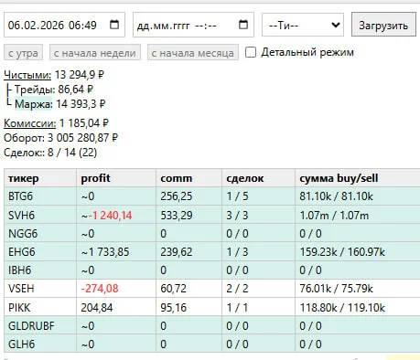This screenshot has height=360, width=420.
Task: Click the 2 / 2 trades cell
Action: click(x=258, y=289)
